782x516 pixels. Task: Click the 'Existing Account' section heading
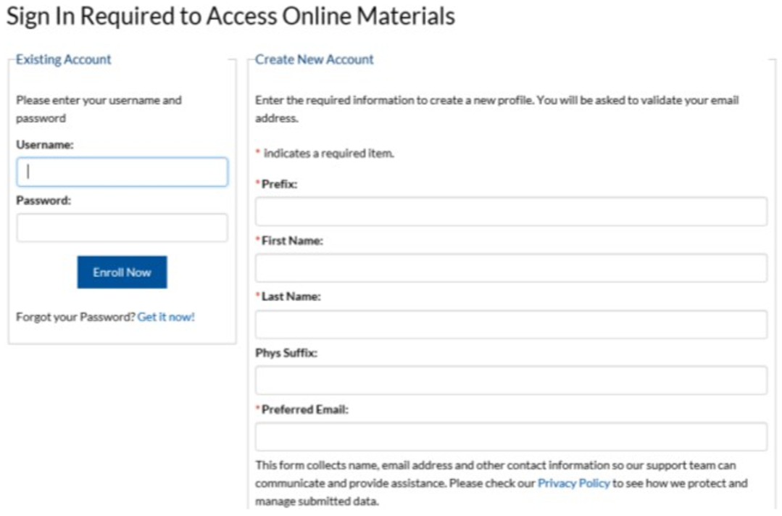pyautogui.click(x=64, y=59)
